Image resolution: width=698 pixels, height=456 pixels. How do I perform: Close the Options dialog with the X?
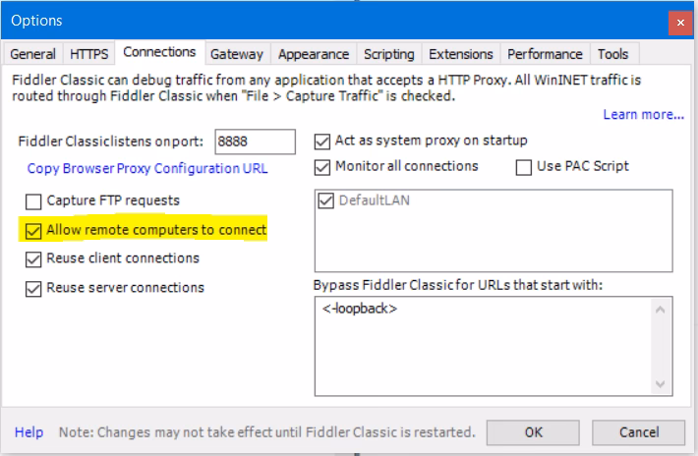[680, 23]
